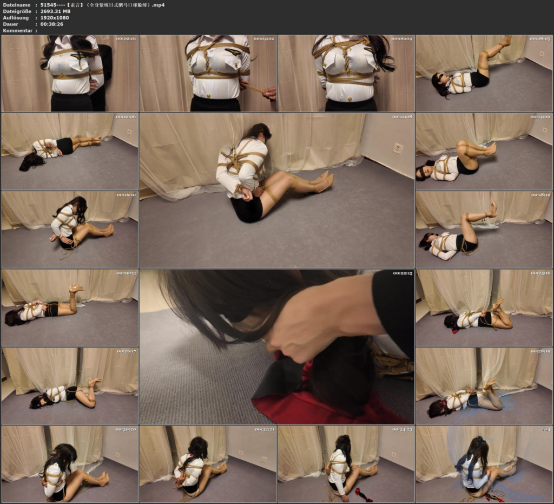Click the file size value 2693.31 MB

(x=56, y=11)
